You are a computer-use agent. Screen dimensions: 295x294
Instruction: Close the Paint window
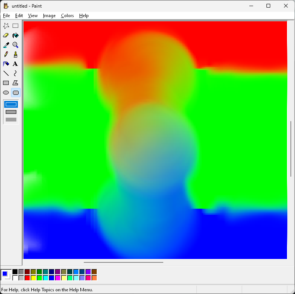(286, 6)
